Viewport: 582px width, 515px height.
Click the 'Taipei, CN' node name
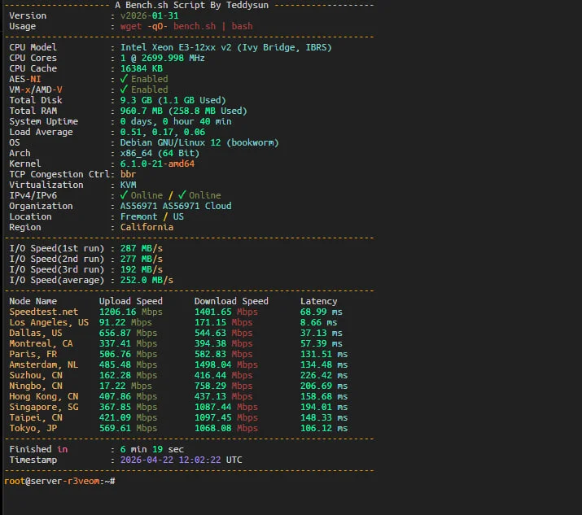coord(36,417)
